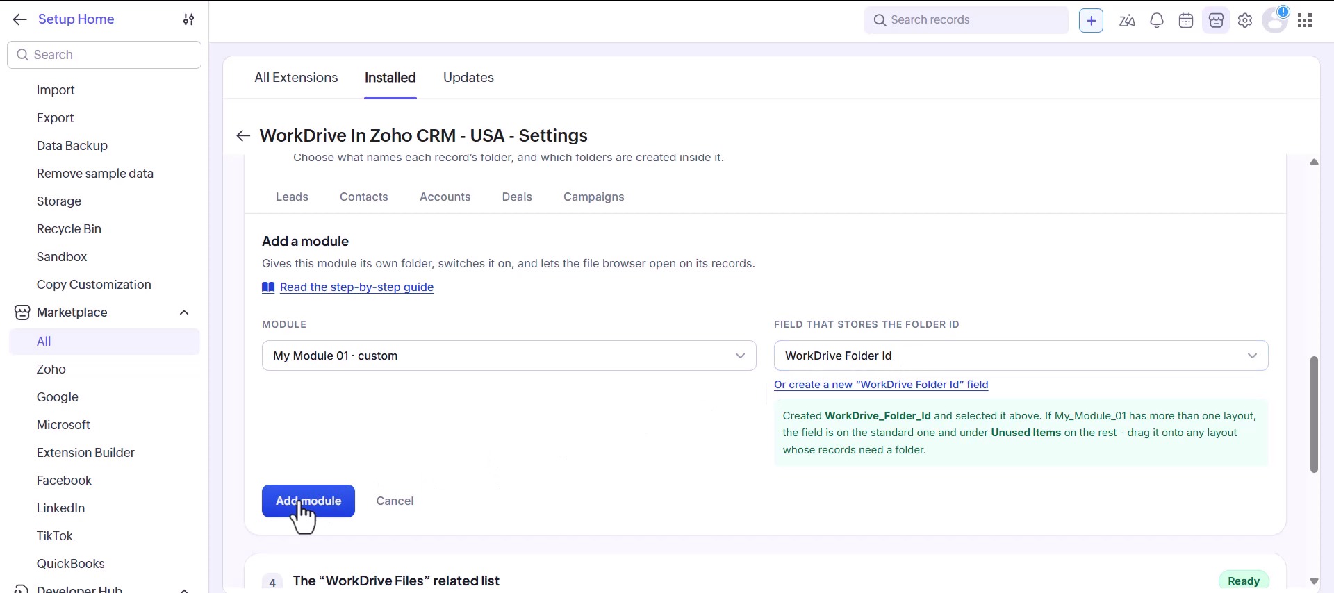Select the Installed tab

pos(390,77)
